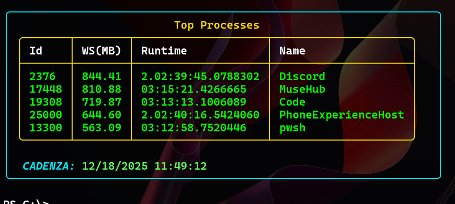Click the "Top Processes" table title
This screenshot has height=204, width=455.
coord(217,25)
